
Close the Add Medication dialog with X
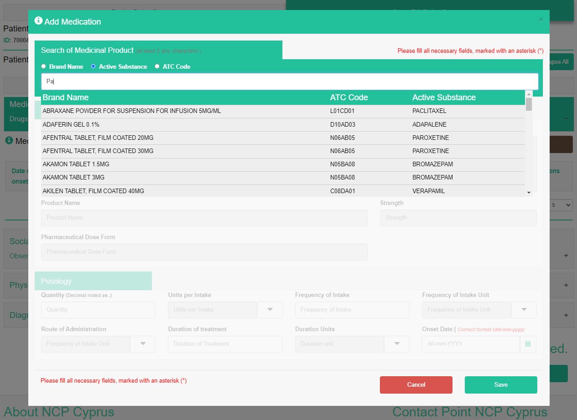541,20
